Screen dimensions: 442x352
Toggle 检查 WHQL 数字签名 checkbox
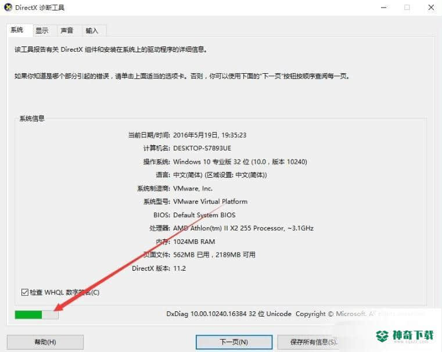tap(25, 292)
